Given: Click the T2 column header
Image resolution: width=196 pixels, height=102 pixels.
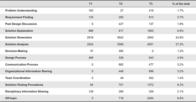Looking at the screenshot, I should tap(121, 4).
